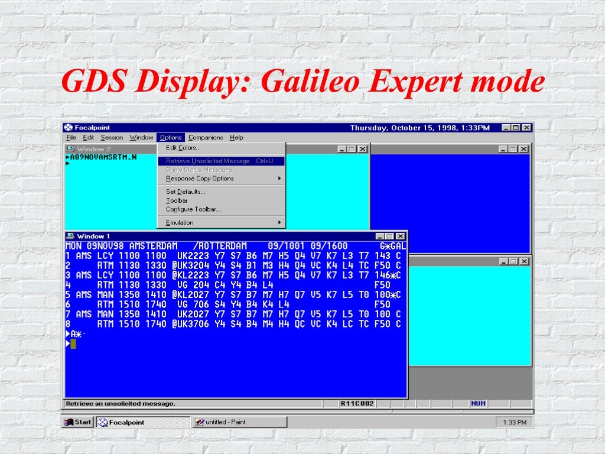The height and width of the screenshot is (454, 605).
Task: Minimize Window 1
Action: [x=380, y=236]
